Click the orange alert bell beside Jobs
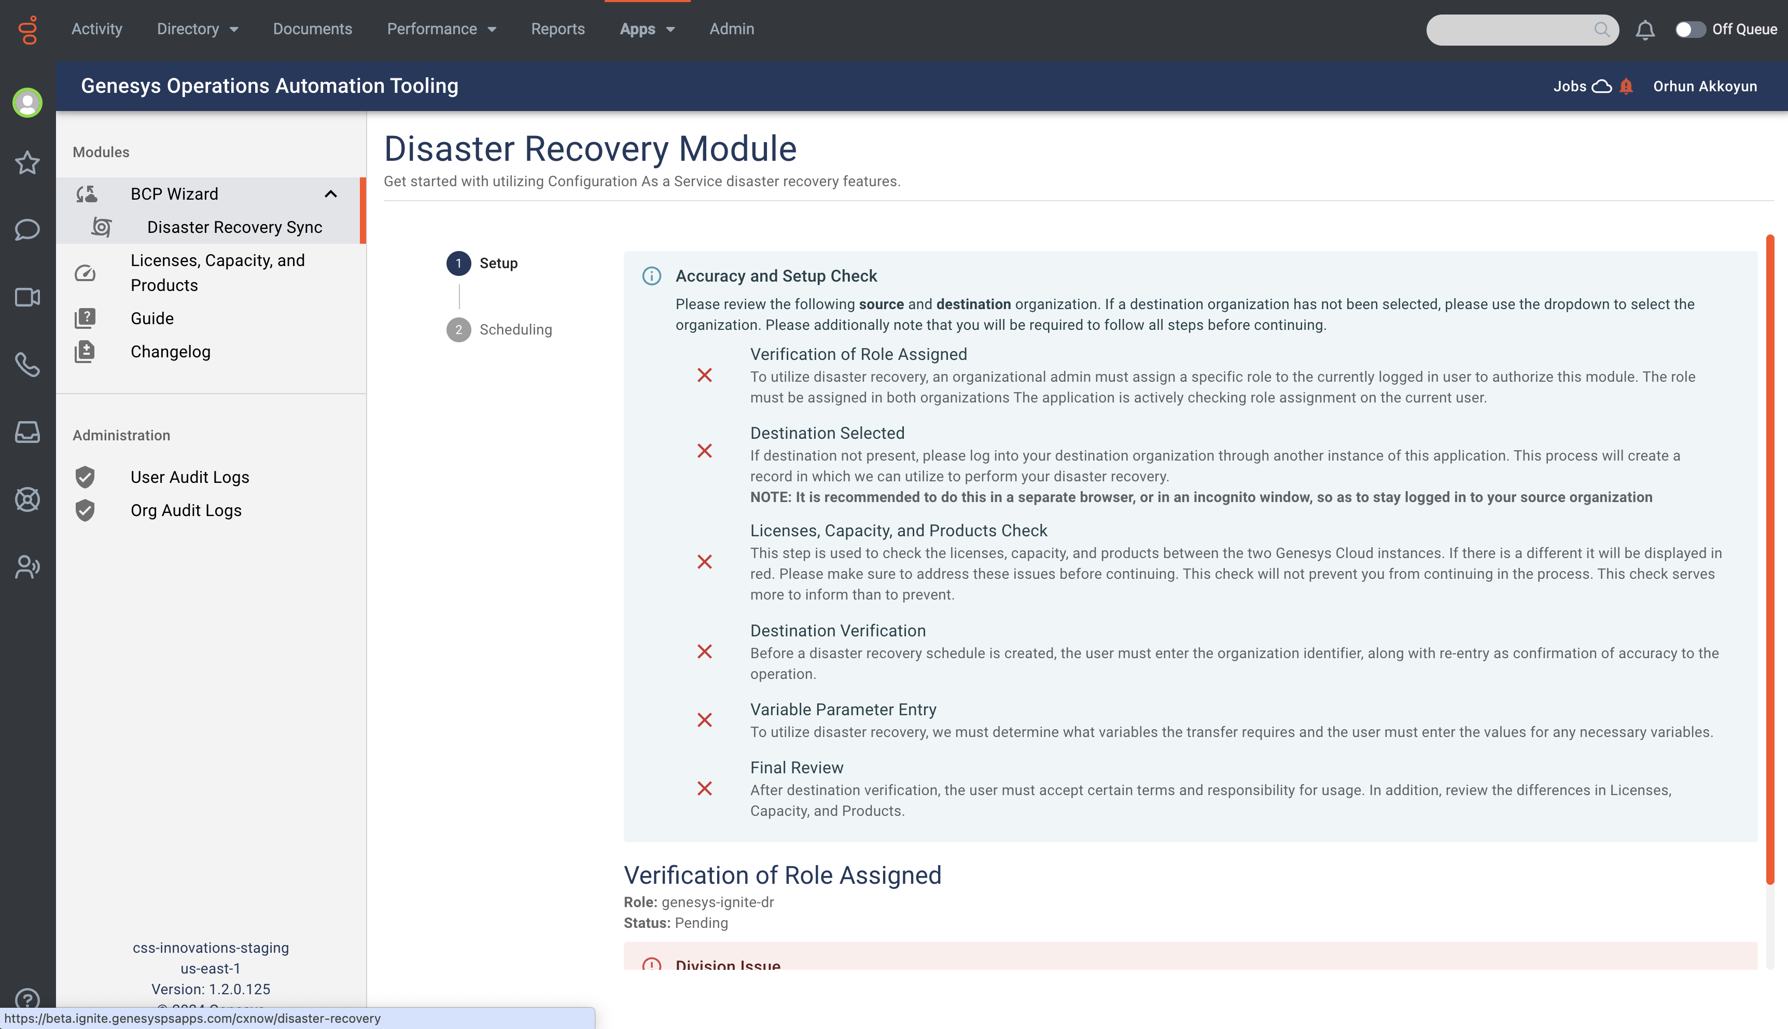This screenshot has width=1788, height=1029. click(1626, 86)
